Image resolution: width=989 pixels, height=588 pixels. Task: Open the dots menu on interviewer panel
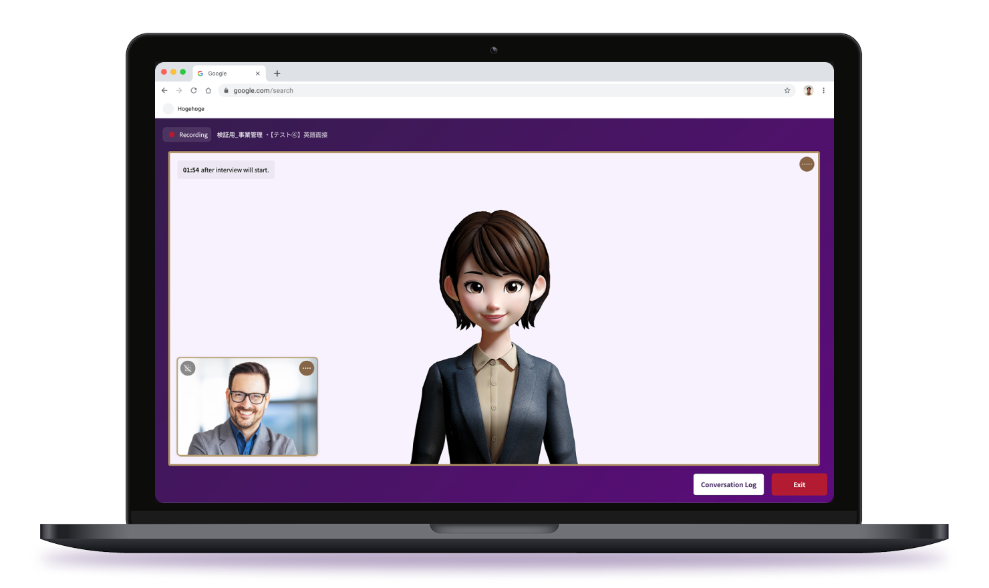(x=807, y=164)
